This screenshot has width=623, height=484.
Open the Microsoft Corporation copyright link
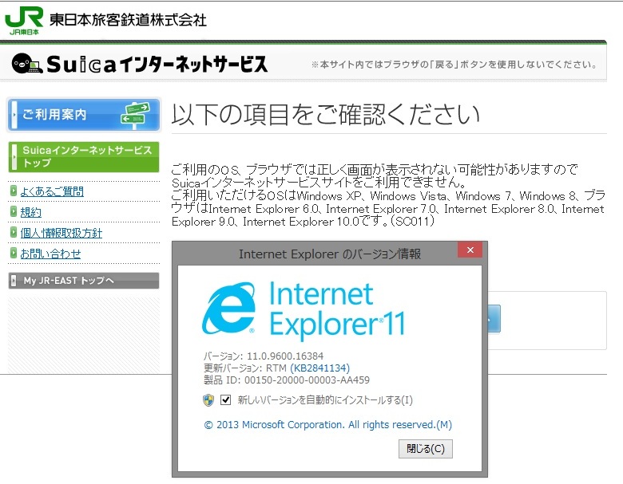327,425
